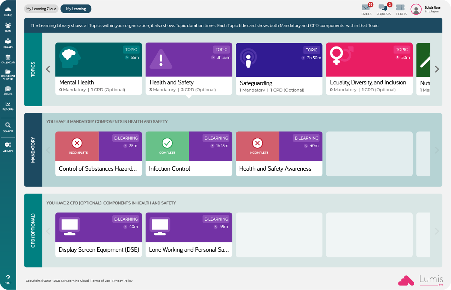451x290 pixels.
Task: Show previous topics with left chevron
Action: coord(48,69)
